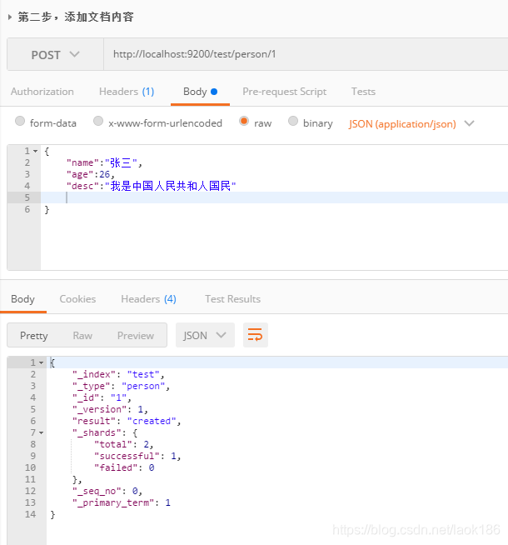The image size is (508, 545).
Task: Collapse the 第二步 section triangle
Action: [x=10, y=17]
